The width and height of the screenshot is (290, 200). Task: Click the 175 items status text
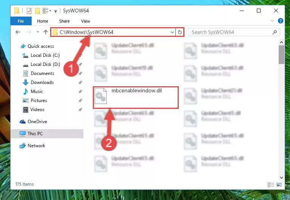25,184
